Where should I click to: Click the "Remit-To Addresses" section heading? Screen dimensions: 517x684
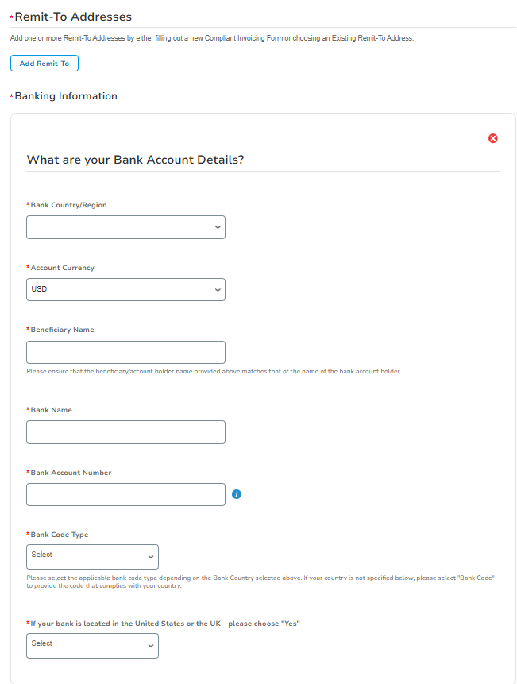tap(73, 17)
